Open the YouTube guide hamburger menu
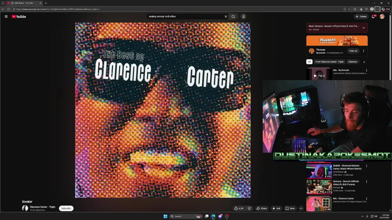This screenshot has height=220, width=392. coord(6,16)
